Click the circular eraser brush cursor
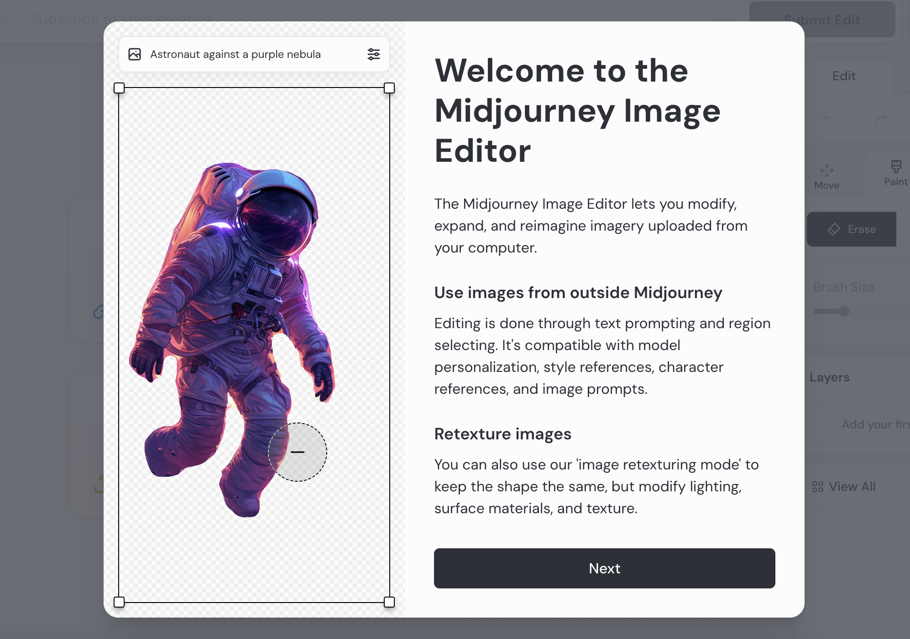Screen dimensions: 910x639 pos(298,452)
